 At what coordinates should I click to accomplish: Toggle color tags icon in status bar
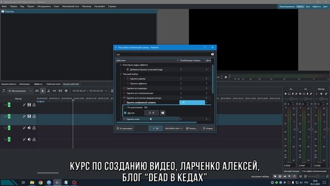275,176
